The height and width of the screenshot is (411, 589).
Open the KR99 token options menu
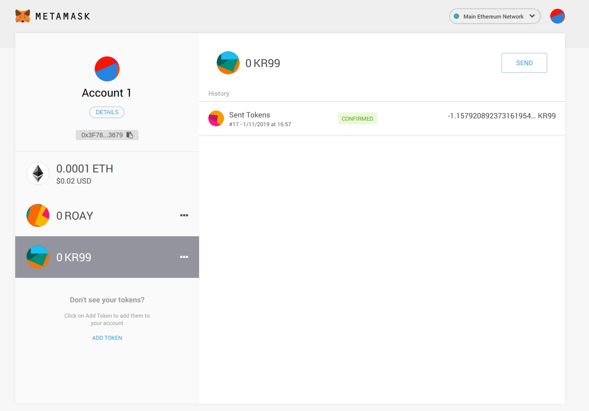[x=184, y=257]
